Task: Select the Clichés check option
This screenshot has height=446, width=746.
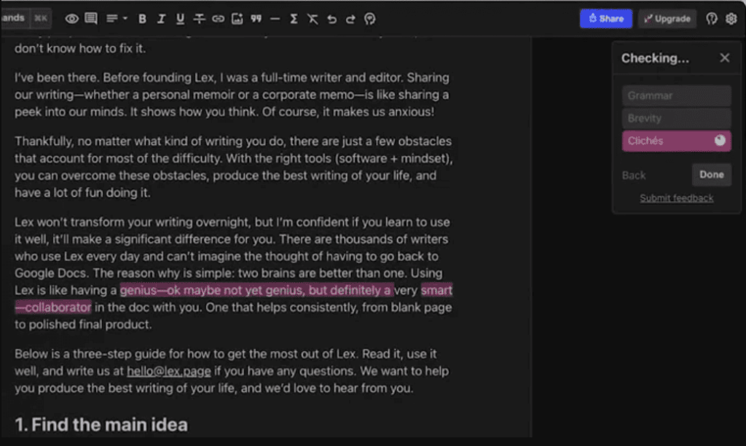Action: 676,141
